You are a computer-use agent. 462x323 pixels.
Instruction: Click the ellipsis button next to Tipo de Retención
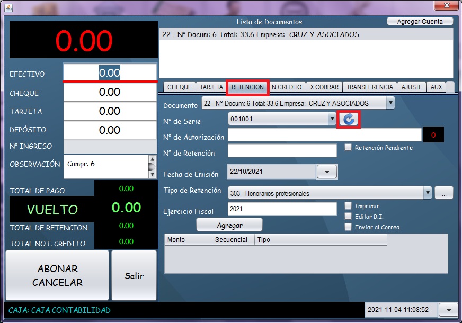click(x=443, y=193)
